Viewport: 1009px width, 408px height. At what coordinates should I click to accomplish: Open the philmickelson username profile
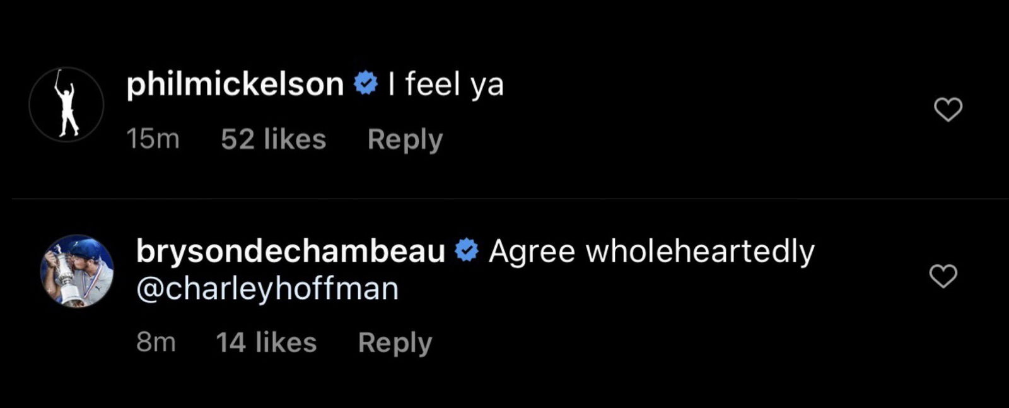coord(235,84)
